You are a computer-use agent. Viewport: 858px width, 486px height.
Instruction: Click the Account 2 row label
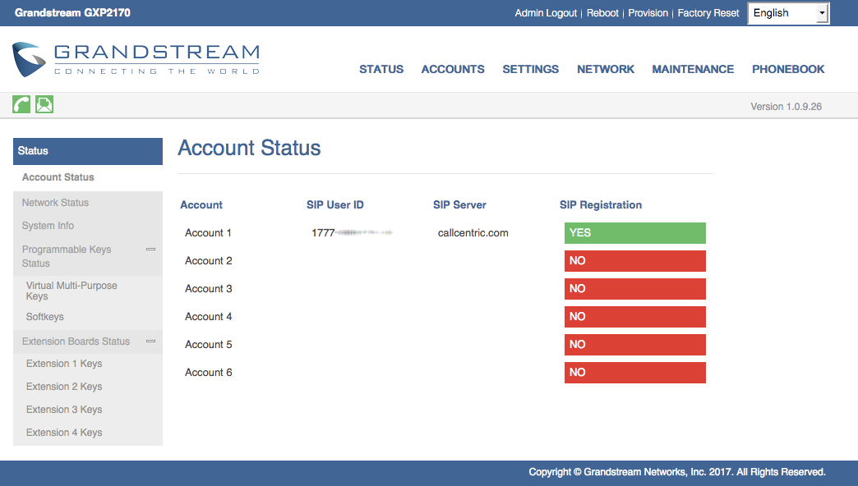(209, 261)
